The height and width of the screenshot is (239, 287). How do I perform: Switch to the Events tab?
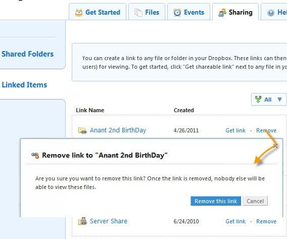pyautogui.click(x=188, y=12)
